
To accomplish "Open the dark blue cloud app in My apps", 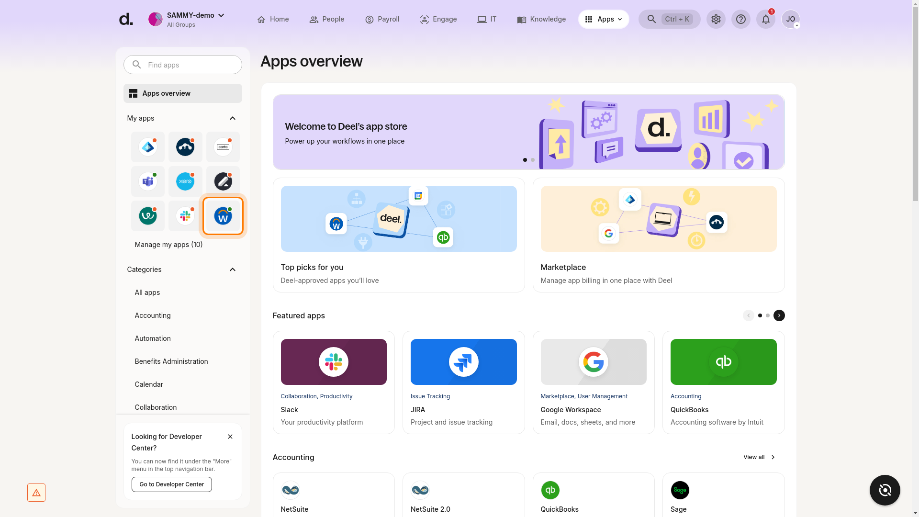I will pyautogui.click(x=185, y=147).
